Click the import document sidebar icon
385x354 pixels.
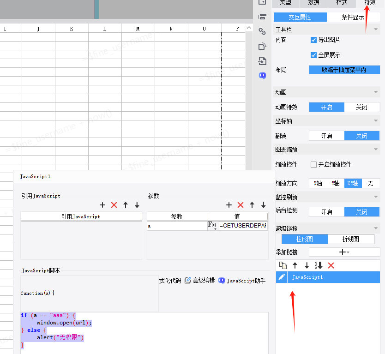coord(262,61)
